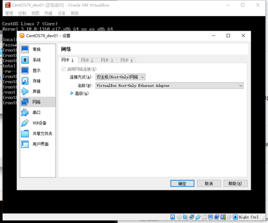Image resolution: width=268 pixels, height=223 pixels.
Task: Open the 共享文件夹 (Shared Folders) category
Action: [38, 133]
